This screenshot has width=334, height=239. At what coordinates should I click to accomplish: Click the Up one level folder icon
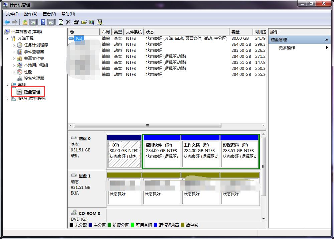[25, 22]
